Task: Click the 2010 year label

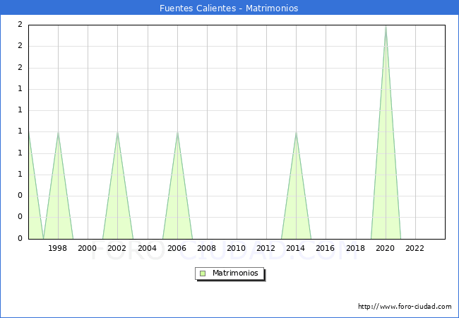Action: pos(237,248)
